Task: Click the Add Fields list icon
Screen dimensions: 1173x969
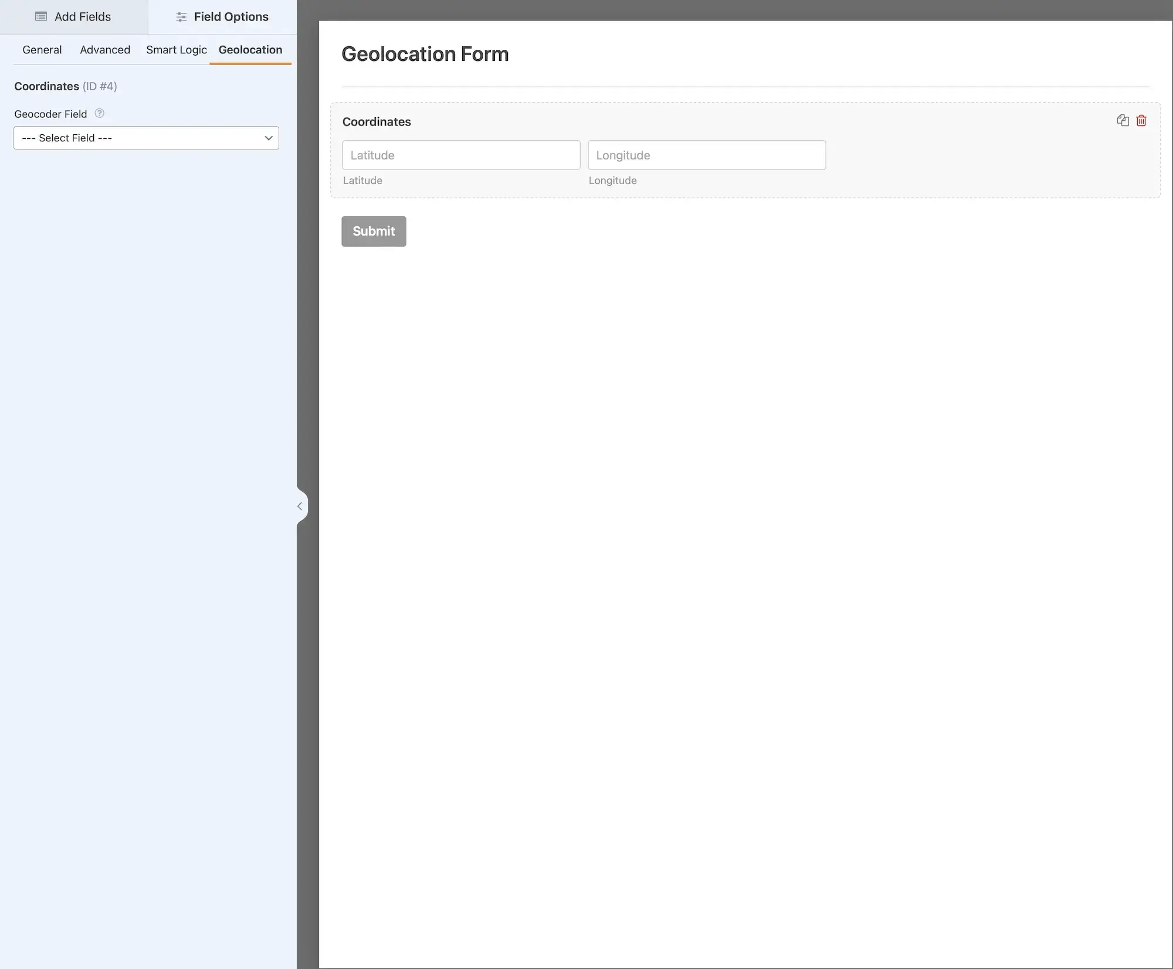Action: (41, 16)
